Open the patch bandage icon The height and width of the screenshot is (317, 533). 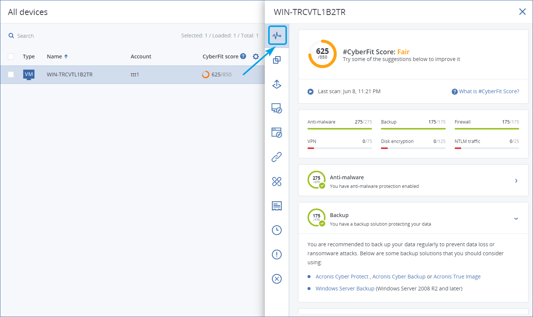click(277, 182)
